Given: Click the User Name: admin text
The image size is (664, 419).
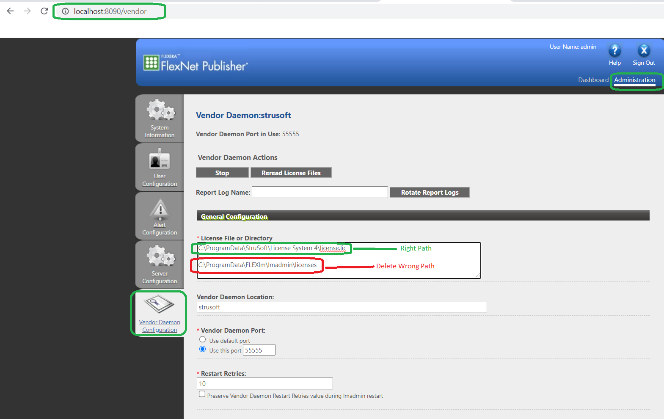Looking at the screenshot, I should 573,47.
